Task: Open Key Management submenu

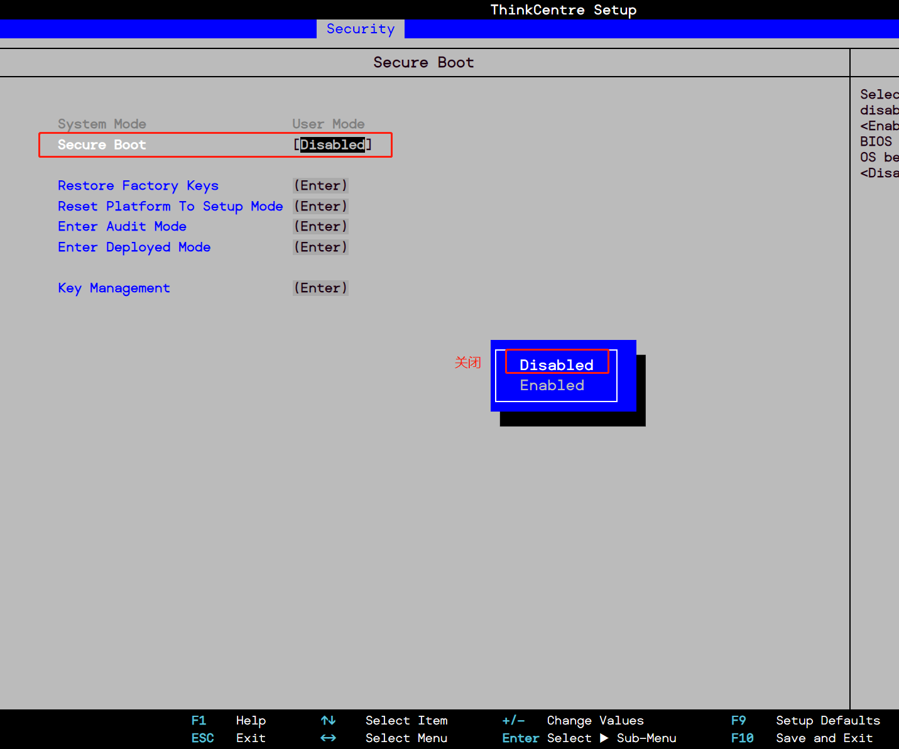Action: (x=114, y=288)
